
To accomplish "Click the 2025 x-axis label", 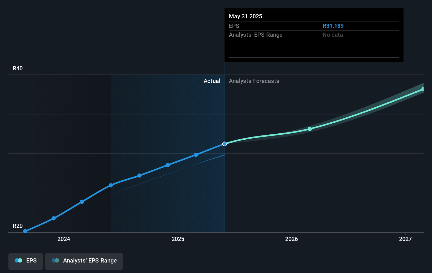I will (x=178, y=239).
